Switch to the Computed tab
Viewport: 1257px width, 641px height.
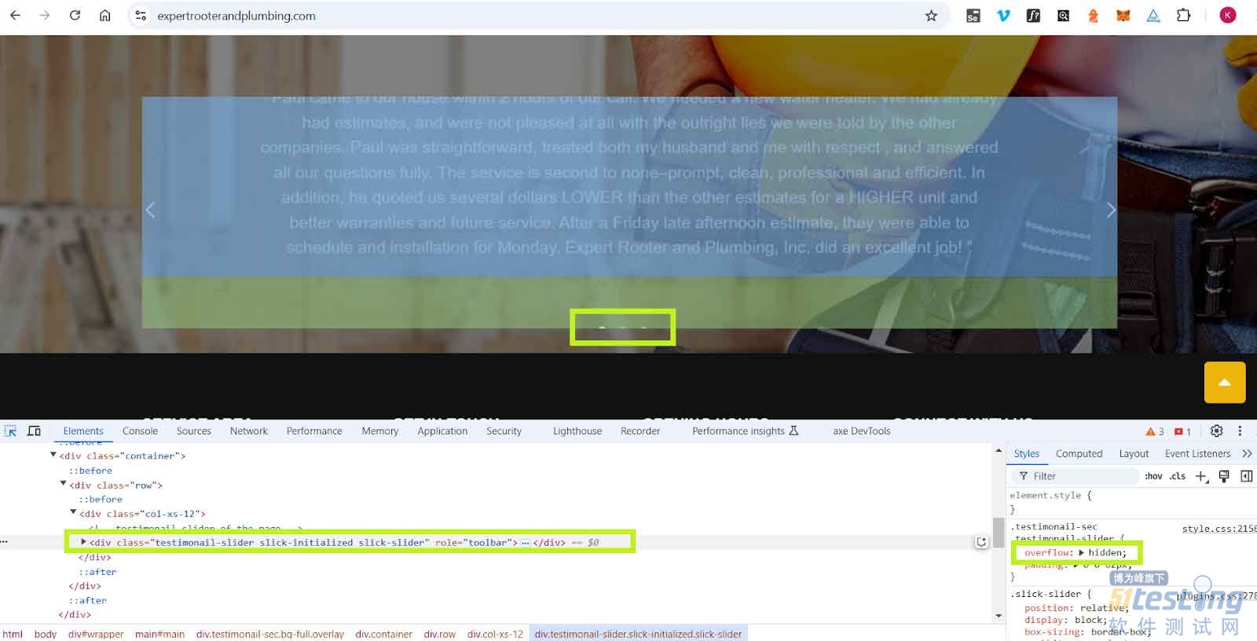pyautogui.click(x=1079, y=454)
